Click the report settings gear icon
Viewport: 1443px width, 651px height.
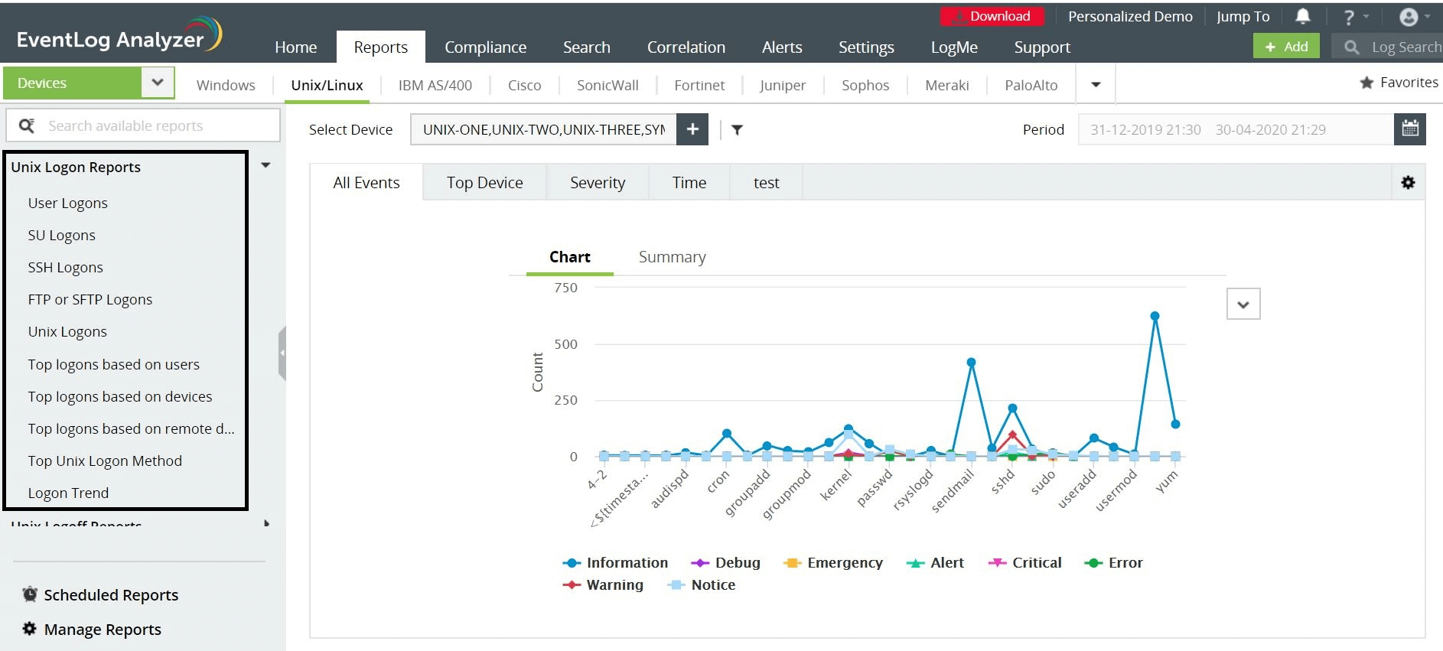tap(1408, 183)
